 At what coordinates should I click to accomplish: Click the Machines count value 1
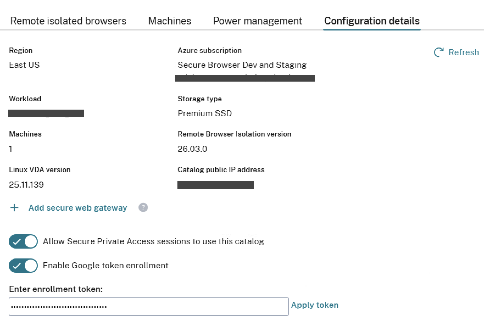click(x=10, y=149)
